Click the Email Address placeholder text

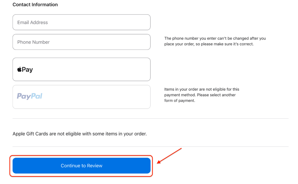click(33, 23)
